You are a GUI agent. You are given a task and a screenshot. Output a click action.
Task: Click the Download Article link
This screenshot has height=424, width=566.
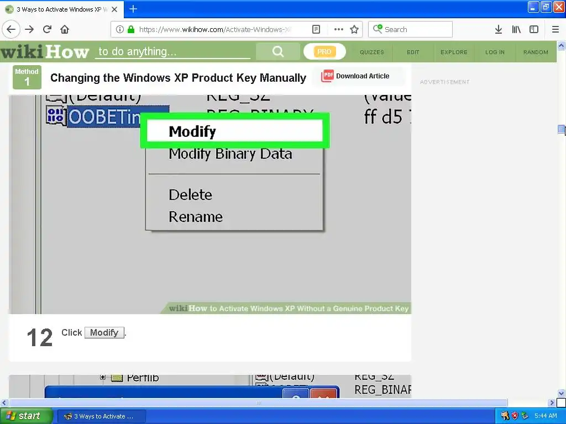(x=363, y=76)
